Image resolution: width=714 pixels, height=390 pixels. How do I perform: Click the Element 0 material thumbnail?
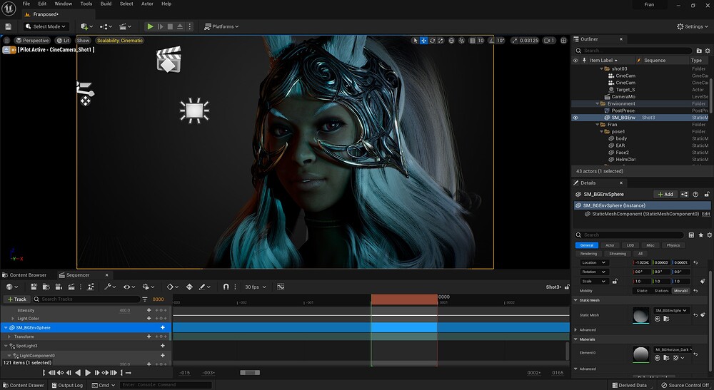[641, 354]
